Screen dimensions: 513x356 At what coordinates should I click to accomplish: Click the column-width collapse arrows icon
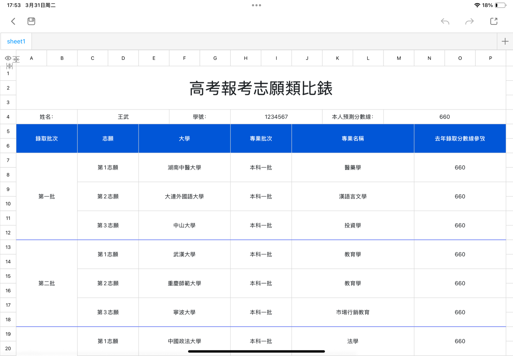click(16, 59)
